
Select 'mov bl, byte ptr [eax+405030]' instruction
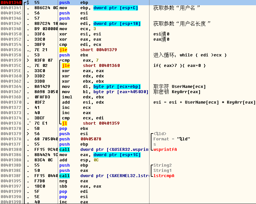(x=105, y=92)
